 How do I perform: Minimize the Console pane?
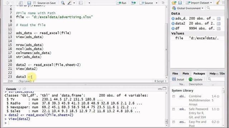(160, 89)
